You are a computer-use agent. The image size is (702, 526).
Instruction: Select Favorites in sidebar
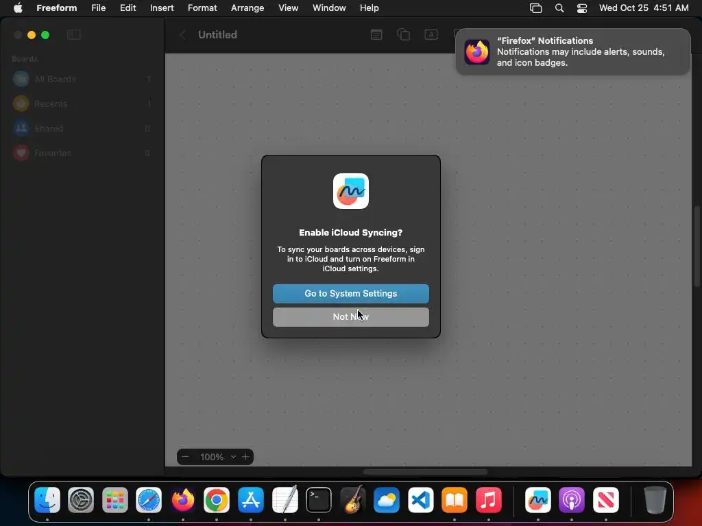click(82, 153)
